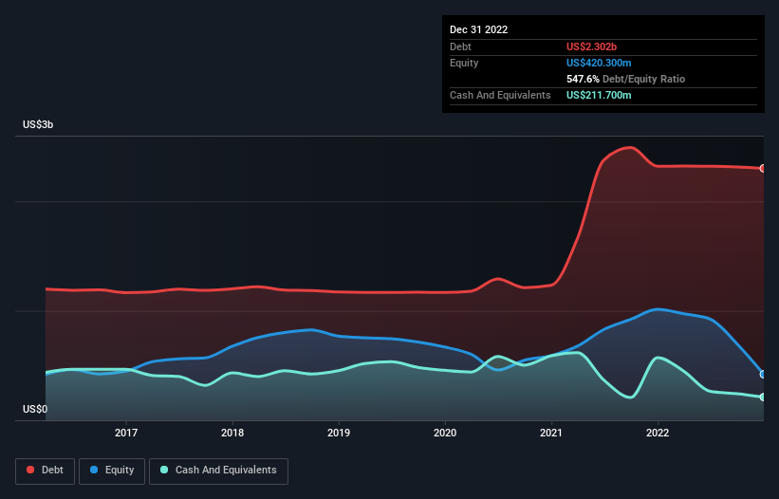779x499 pixels.
Task: Click the US$211.700m cash value
Action: [599, 95]
